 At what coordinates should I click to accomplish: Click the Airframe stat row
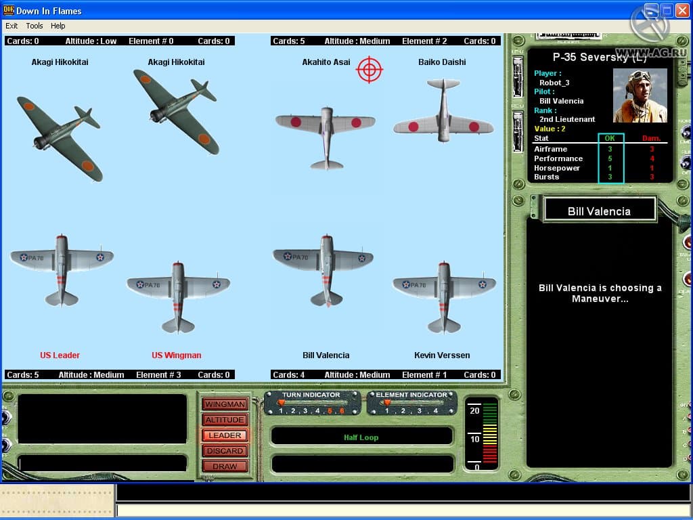(x=600, y=149)
